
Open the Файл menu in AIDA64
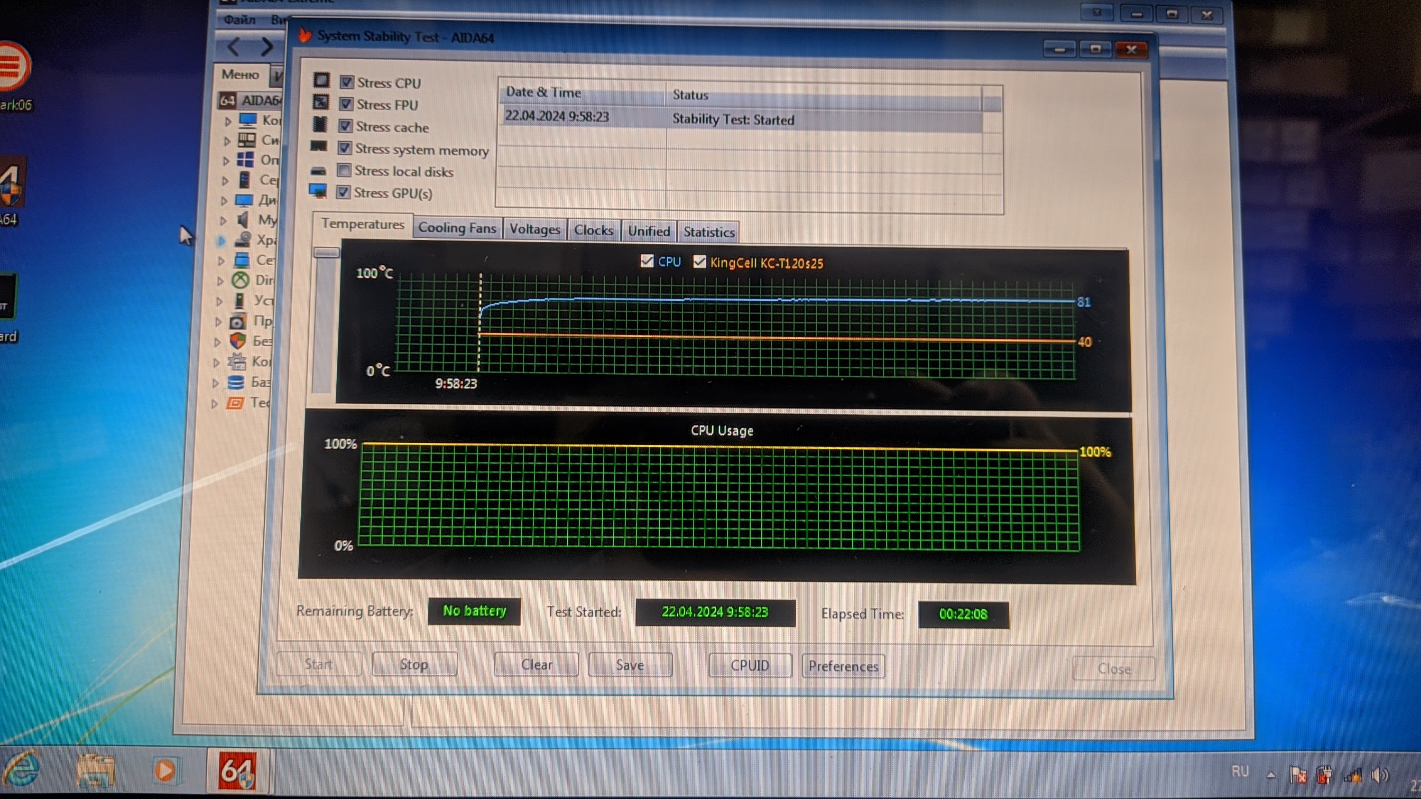239,20
